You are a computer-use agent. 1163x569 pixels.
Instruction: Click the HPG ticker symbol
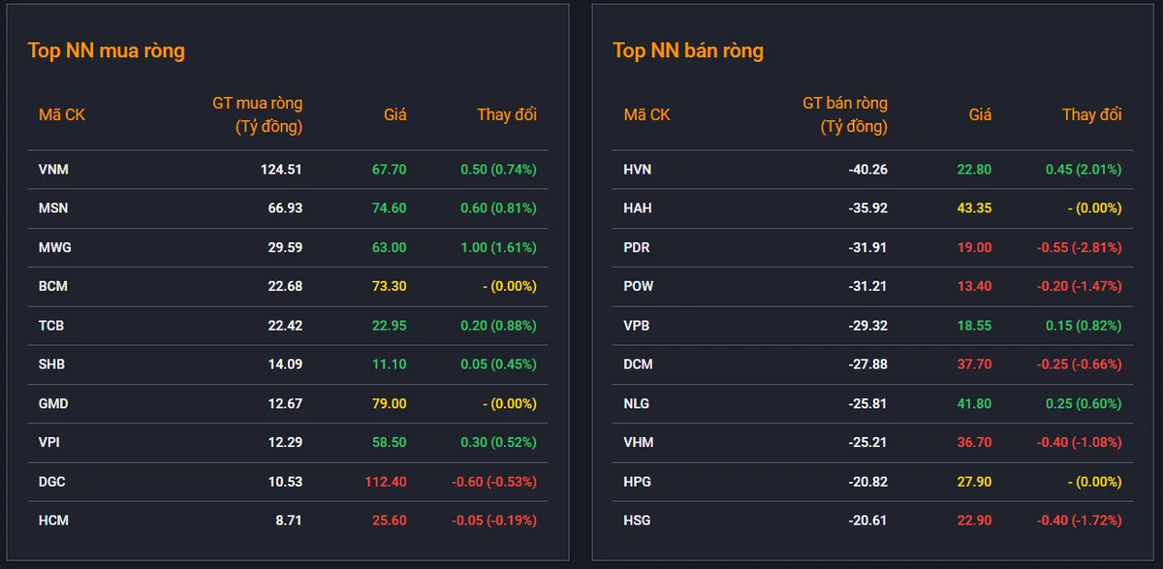click(x=638, y=482)
